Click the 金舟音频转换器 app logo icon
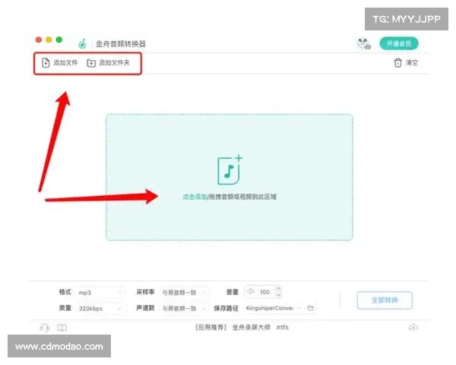Screen dimensions: 456x365 (x=82, y=43)
